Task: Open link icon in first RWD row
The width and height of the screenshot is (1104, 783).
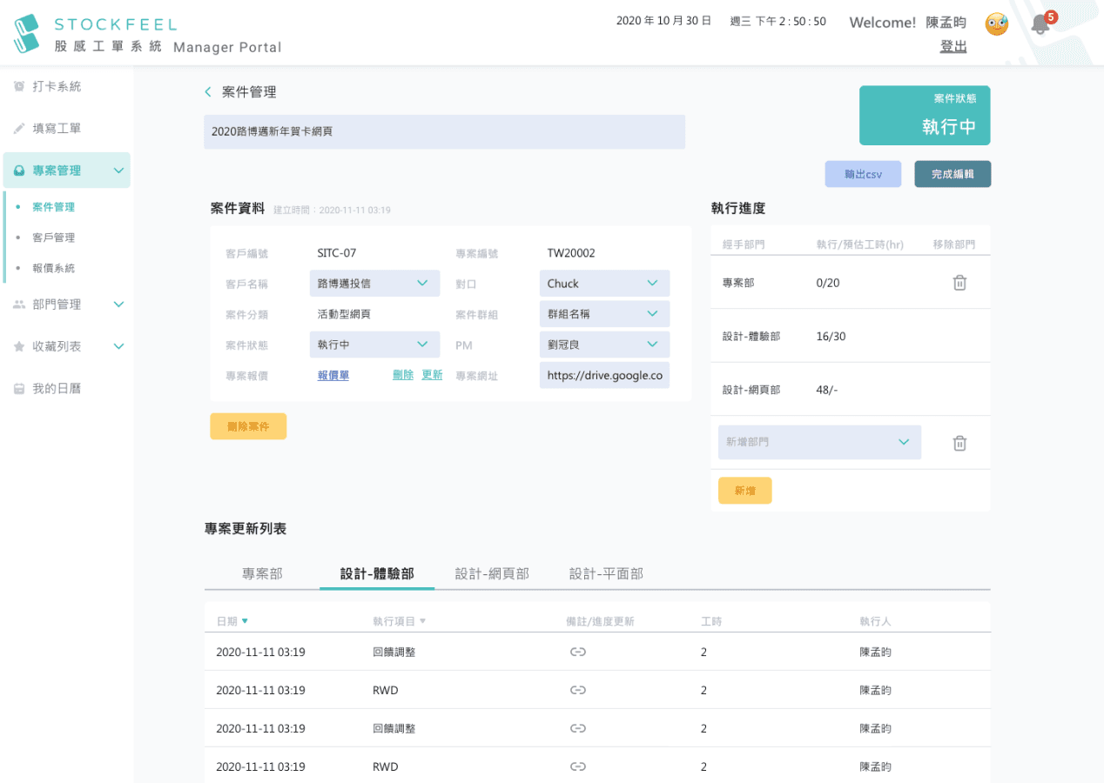Action: tap(577, 690)
